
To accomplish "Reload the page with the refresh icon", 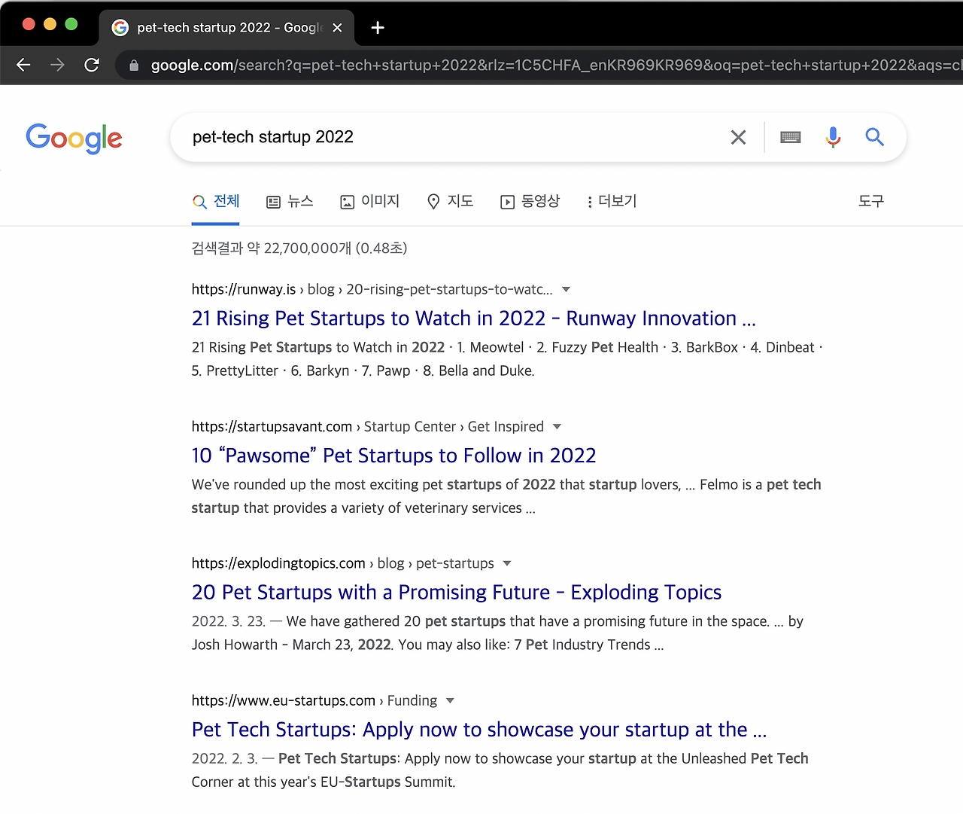I will click(x=92, y=66).
